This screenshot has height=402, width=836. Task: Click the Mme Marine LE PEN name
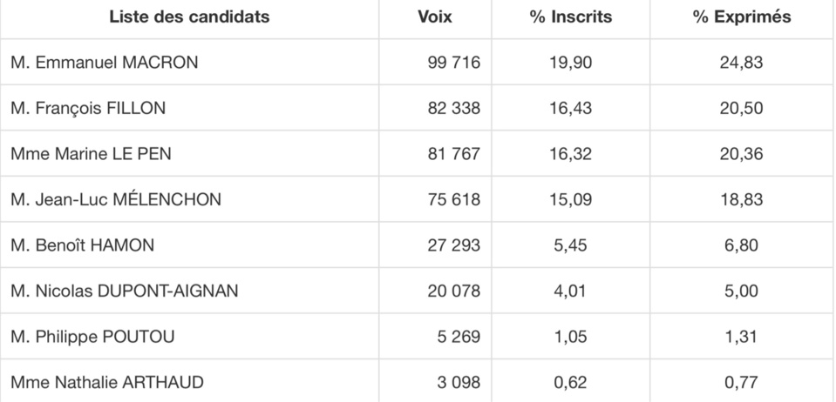click(91, 154)
